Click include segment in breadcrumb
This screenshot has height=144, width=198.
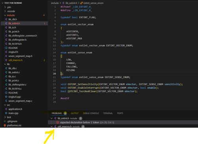coord(55,3)
